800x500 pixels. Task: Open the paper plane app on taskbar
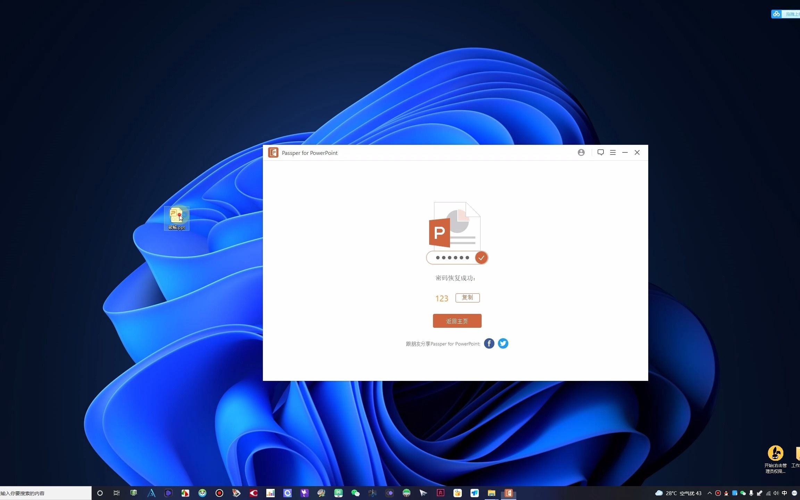[423, 493]
